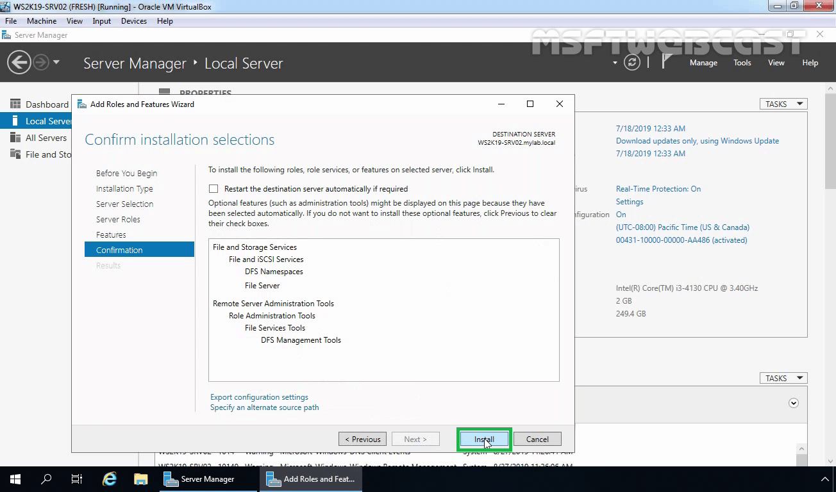Open the Devices menu of VirtualBox
The height and width of the screenshot is (492, 836).
pos(133,20)
